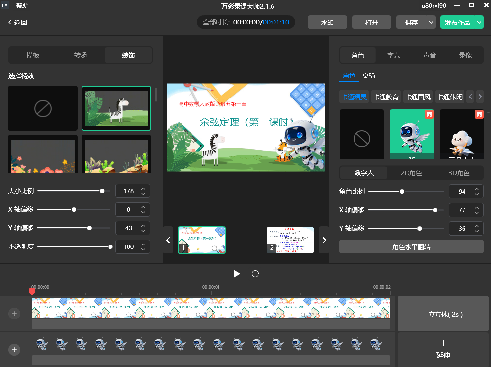Open stepper on character Y offset 36
This screenshot has width=491, height=367.
point(477,228)
